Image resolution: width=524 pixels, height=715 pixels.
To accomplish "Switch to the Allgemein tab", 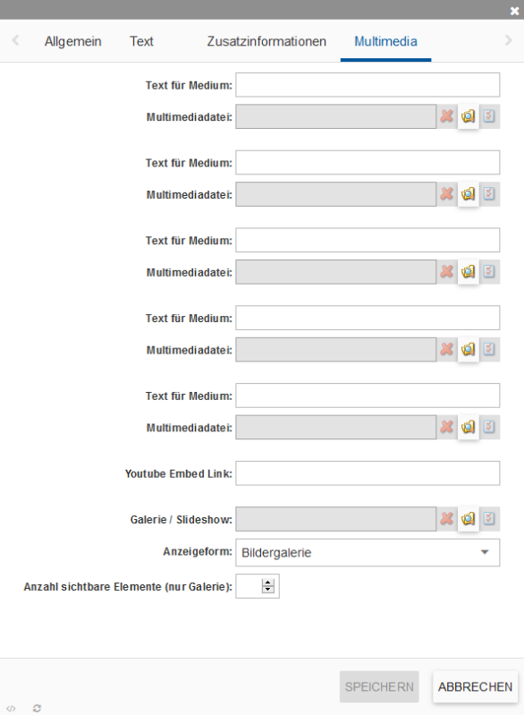I will pos(73,41).
